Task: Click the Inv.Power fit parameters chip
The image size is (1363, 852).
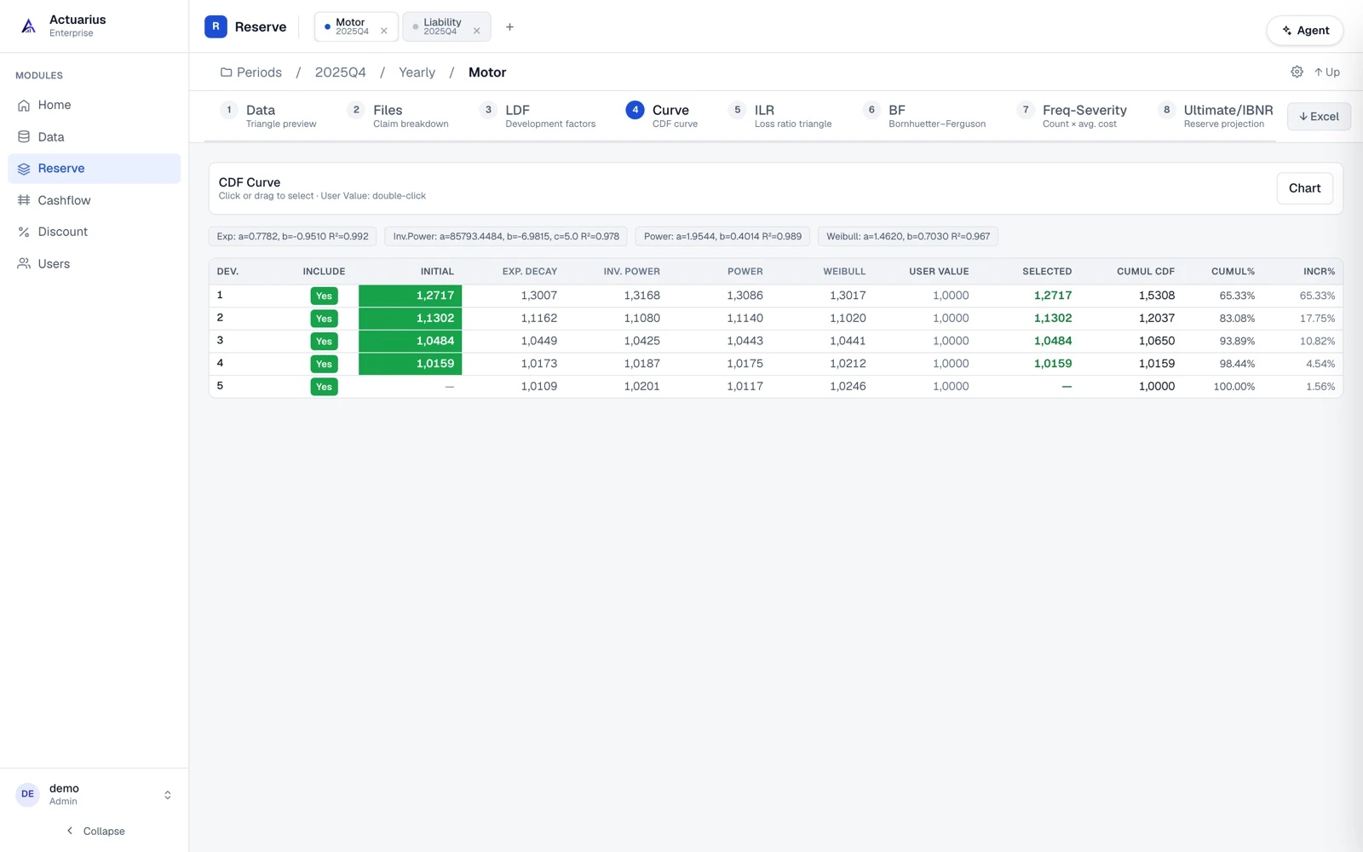Action: point(506,236)
